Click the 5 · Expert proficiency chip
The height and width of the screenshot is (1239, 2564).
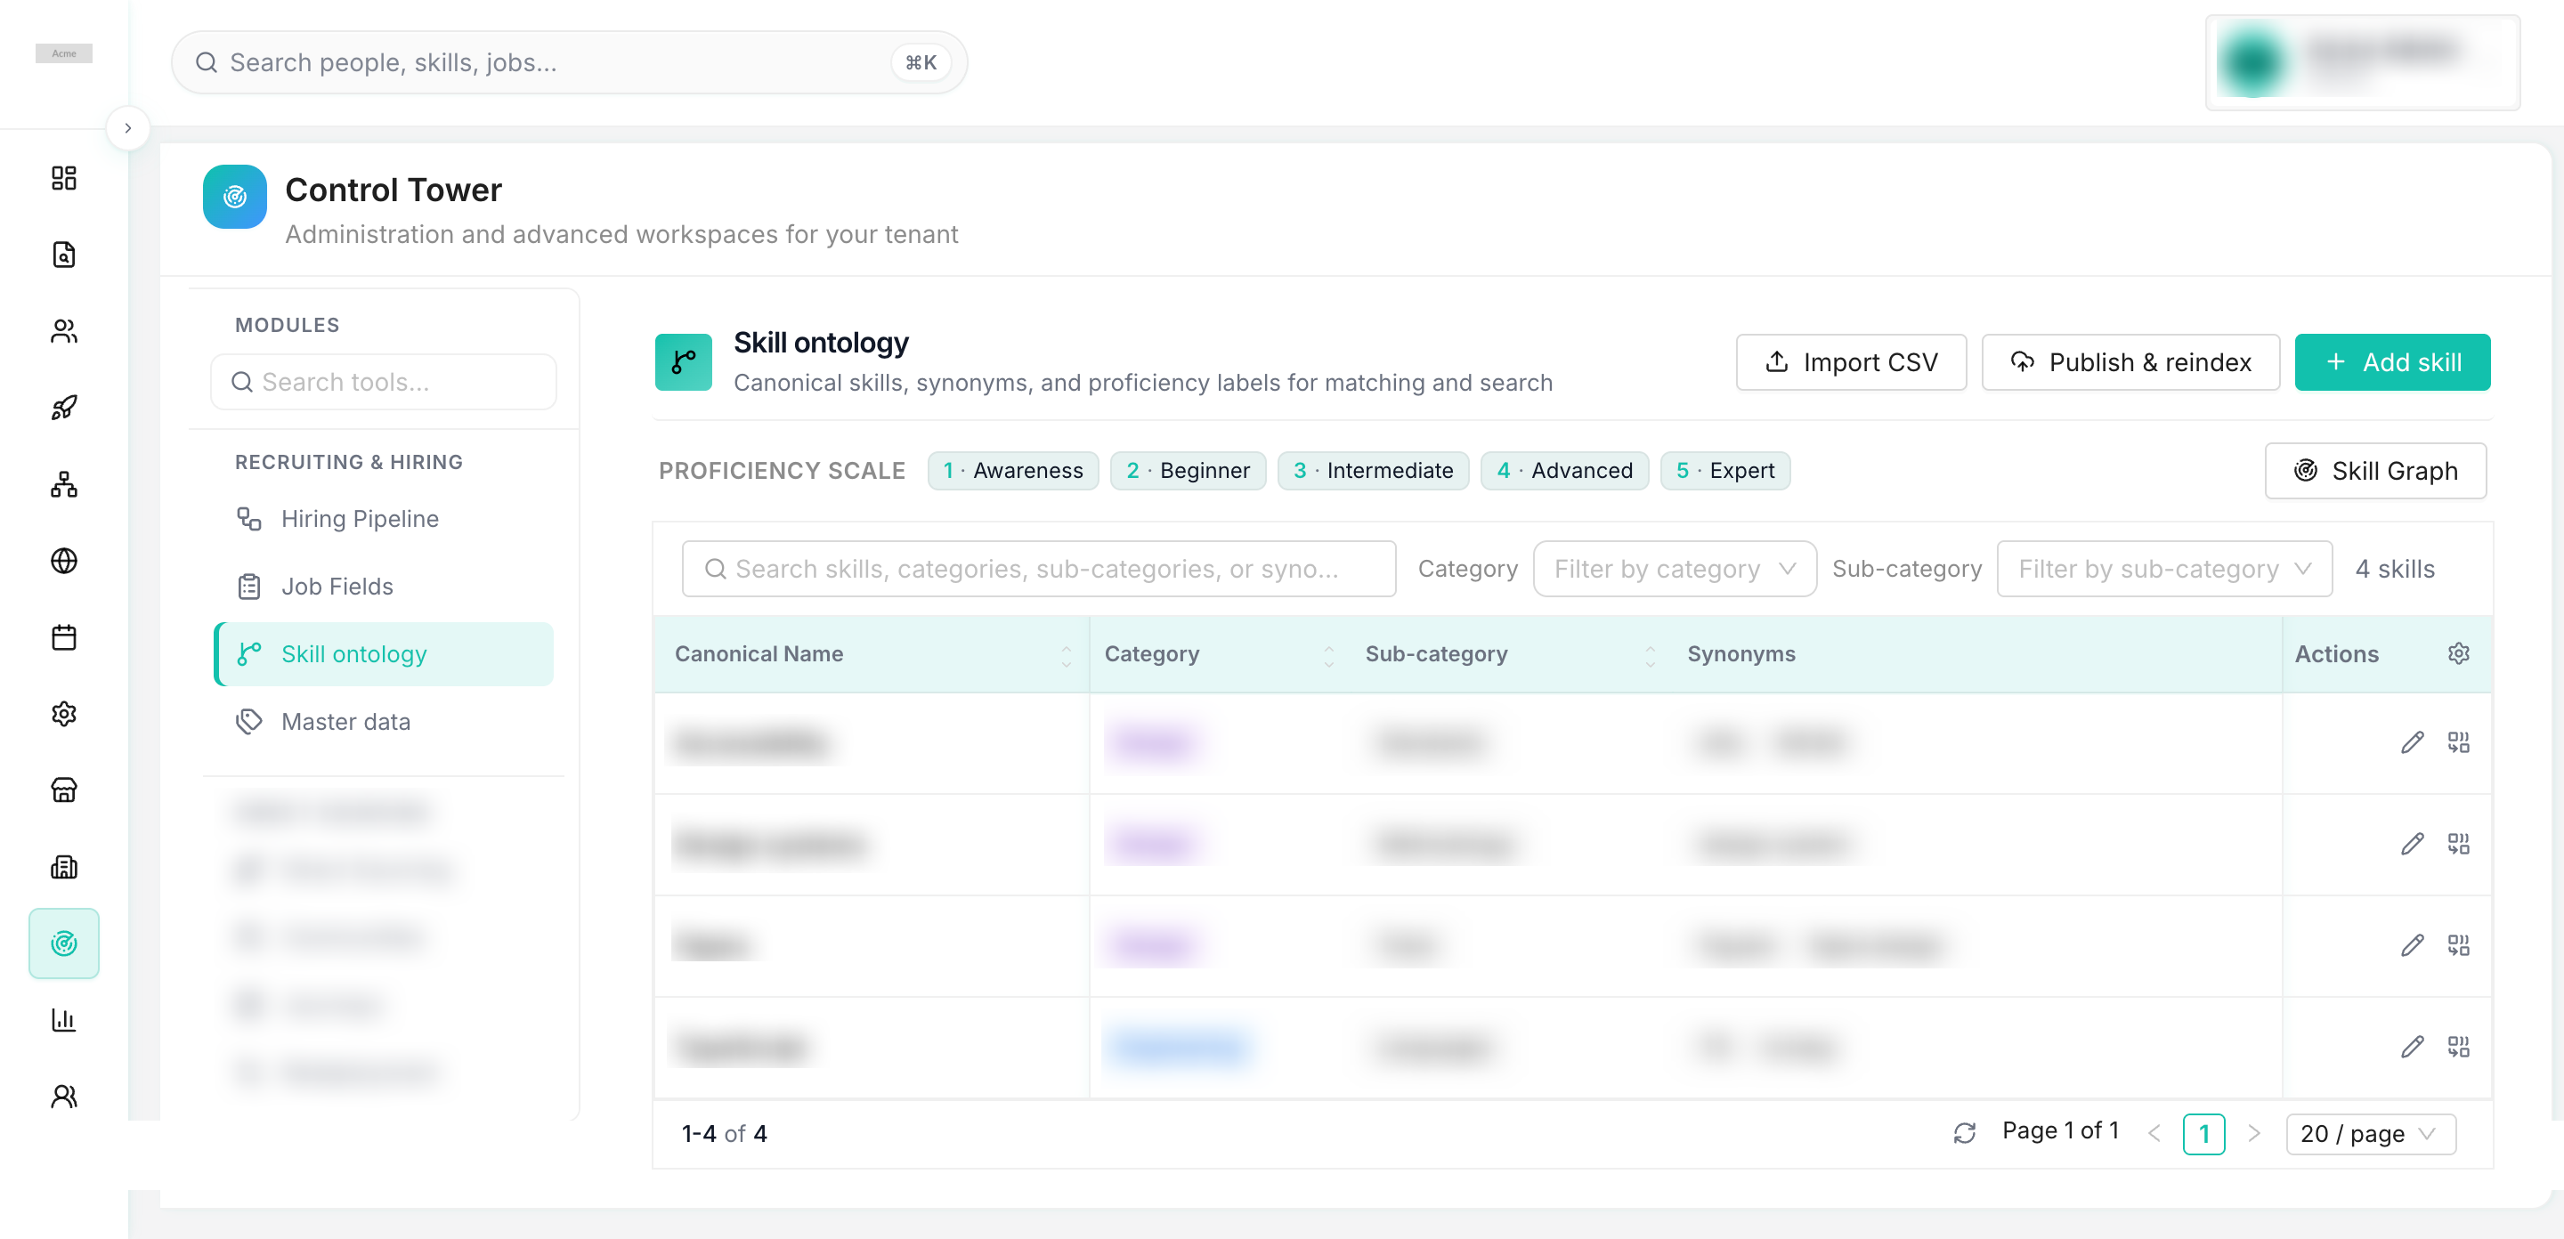tap(1725, 471)
